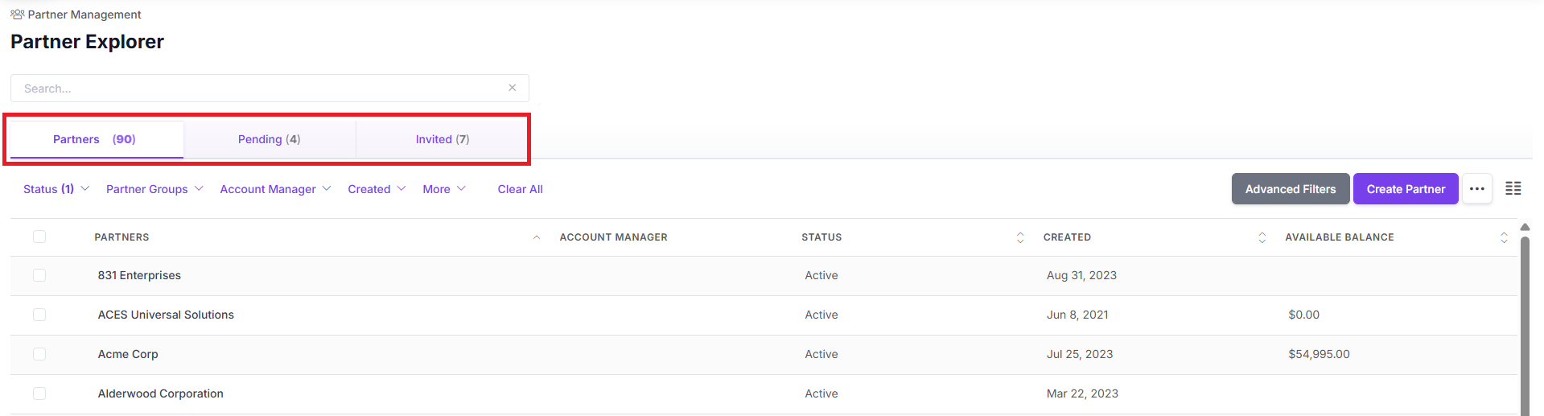Open the Partner Management breadcrumb
Screen dimensions: 1544x416
click(x=84, y=14)
